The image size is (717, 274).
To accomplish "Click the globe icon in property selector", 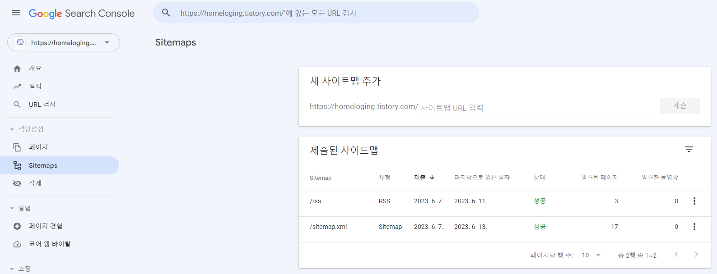I will pyautogui.click(x=20, y=42).
